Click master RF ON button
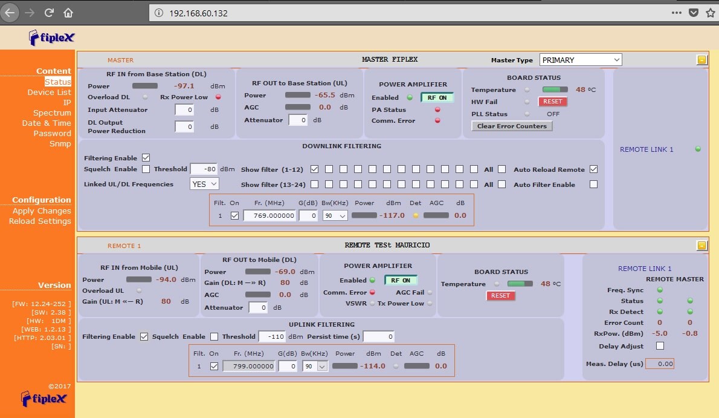The image size is (719, 418). (x=437, y=97)
